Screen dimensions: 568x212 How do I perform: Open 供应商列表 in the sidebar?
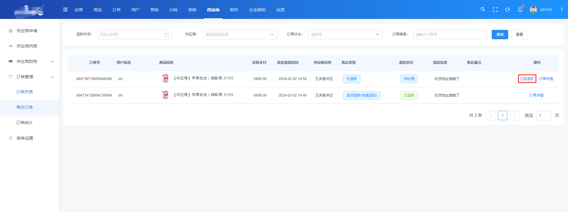click(x=27, y=46)
